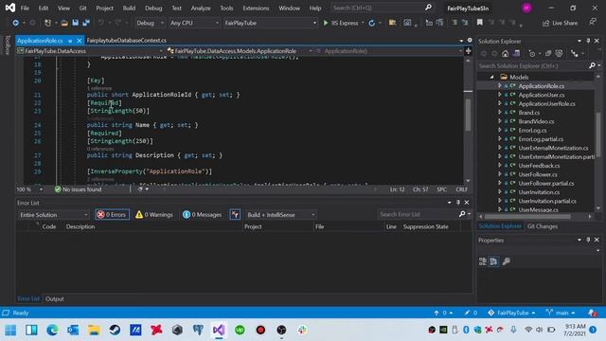
Task: Select UserFeedback.cs in Solution Explorer
Action: tap(539, 166)
